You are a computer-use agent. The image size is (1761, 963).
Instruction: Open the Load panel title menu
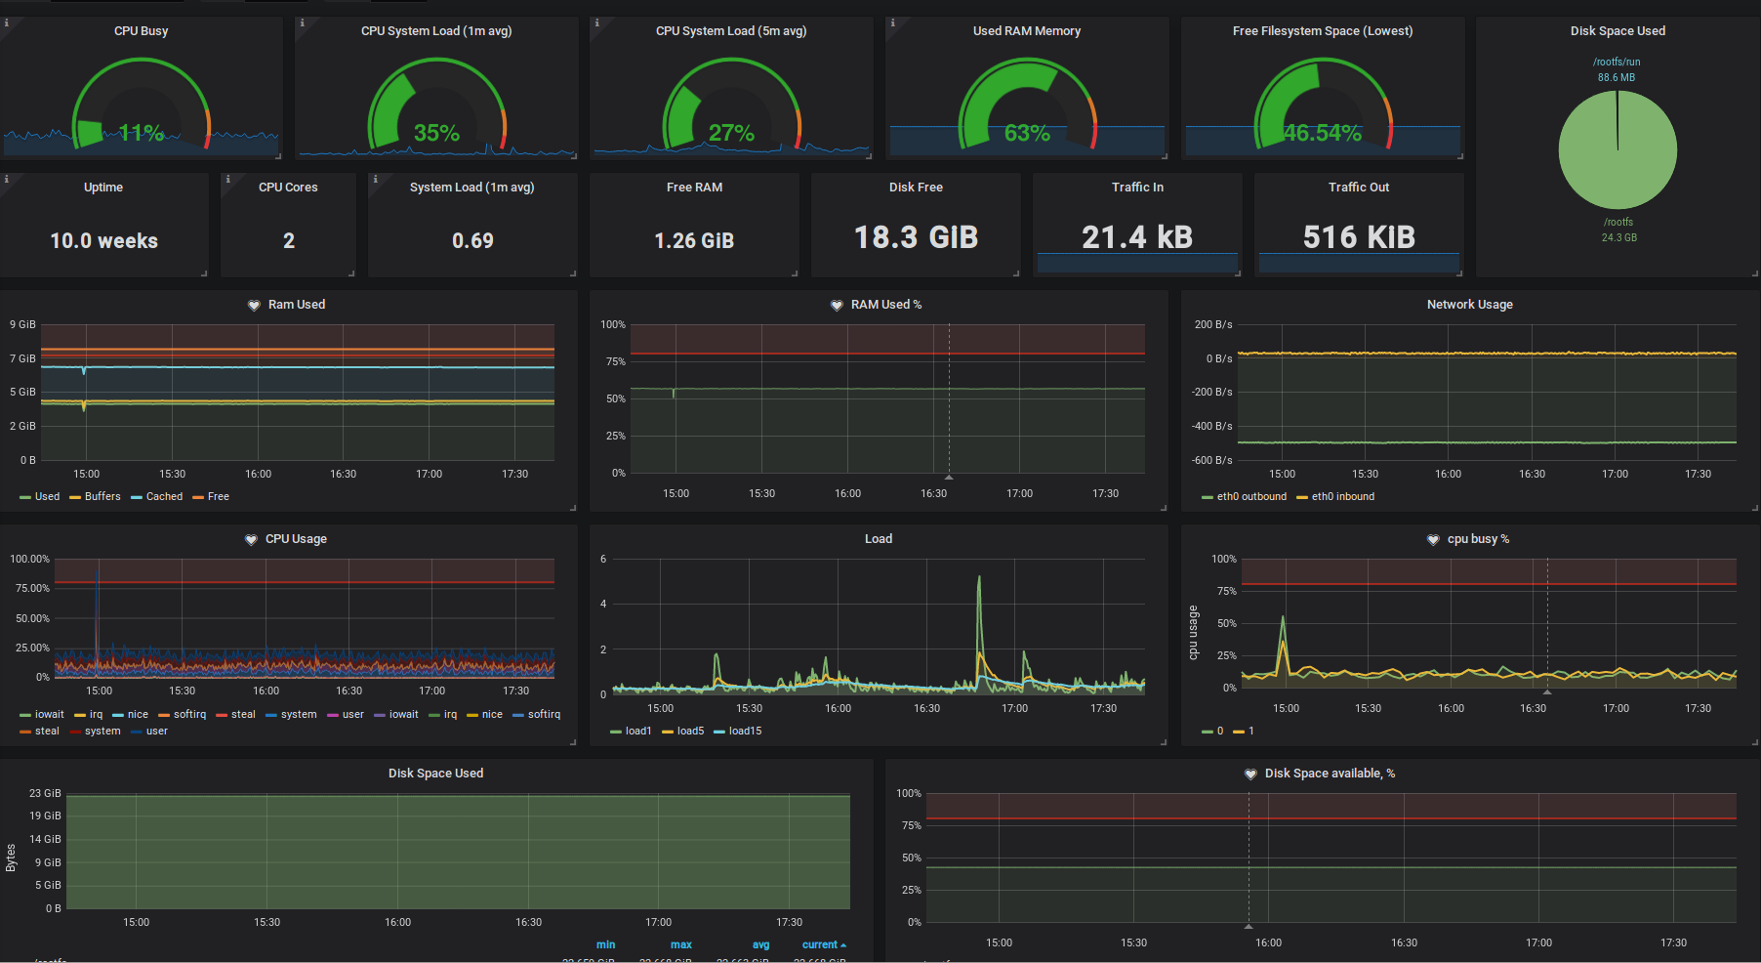click(878, 539)
